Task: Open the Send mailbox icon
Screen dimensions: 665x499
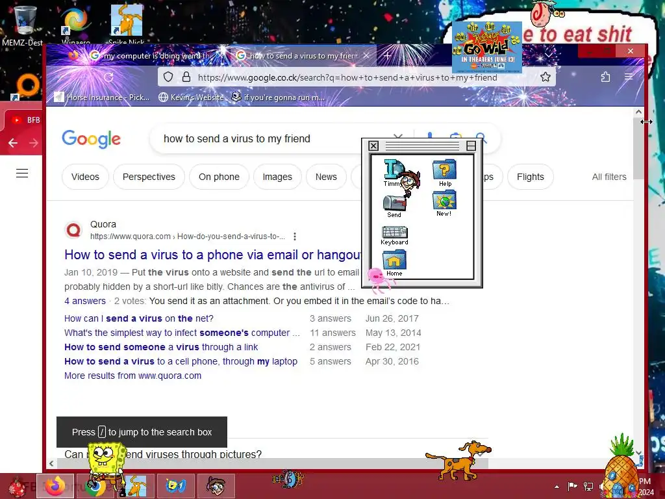Action: pyautogui.click(x=394, y=207)
